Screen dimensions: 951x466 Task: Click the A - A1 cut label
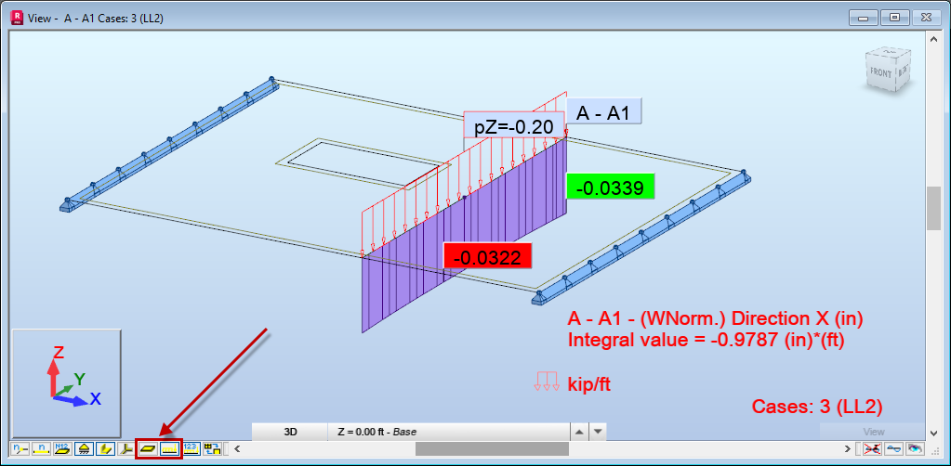pyautogui.click(x=603, y=111)
